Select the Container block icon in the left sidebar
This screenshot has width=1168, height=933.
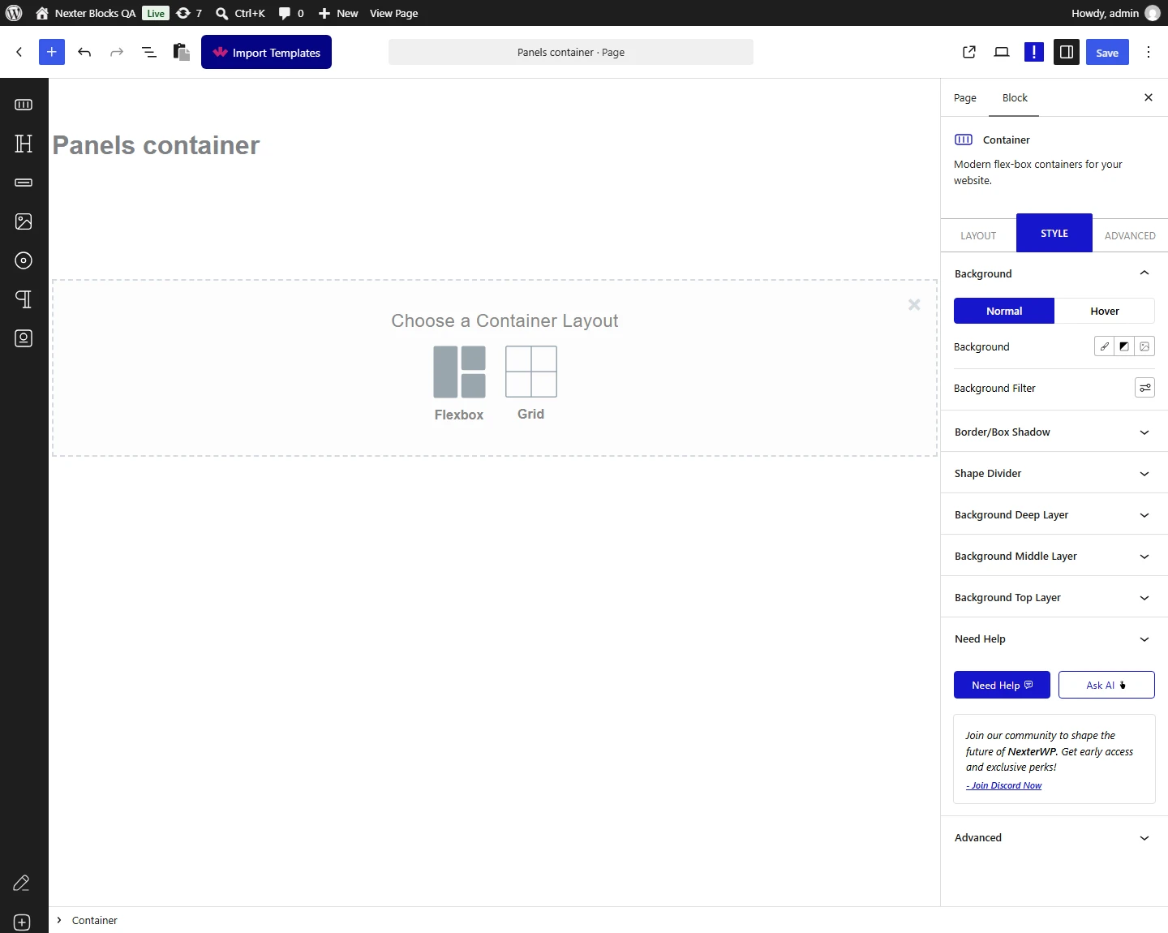coord(24,105)
